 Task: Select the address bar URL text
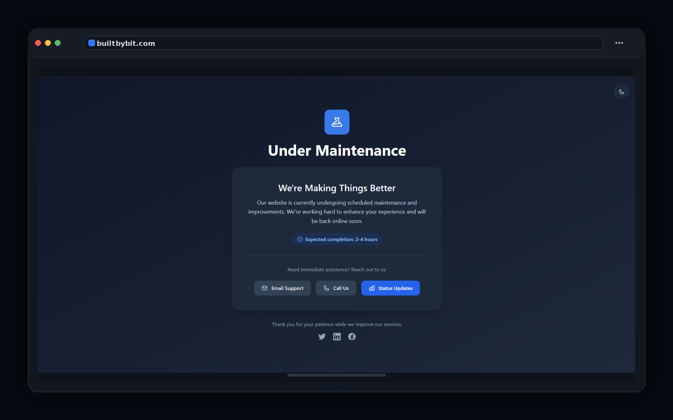(126, 43)
